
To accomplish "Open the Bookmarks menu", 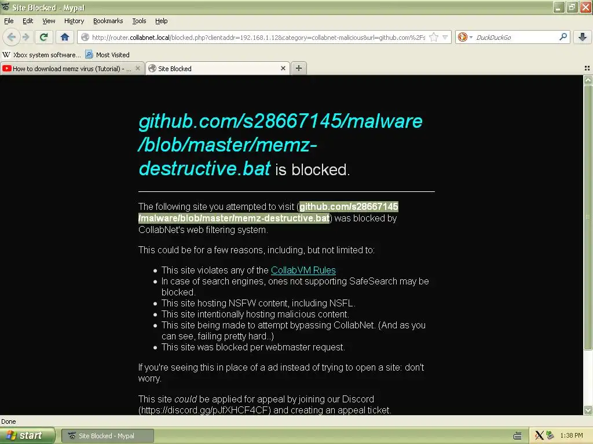I will coord(108,21).
